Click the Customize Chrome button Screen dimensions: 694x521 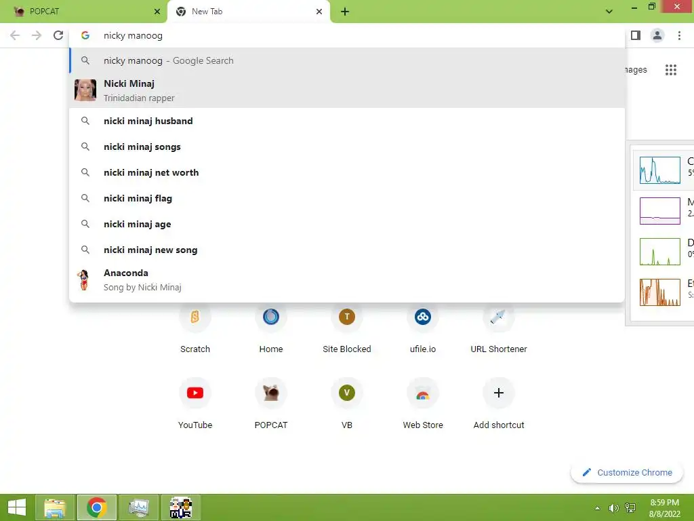point(627,472)
